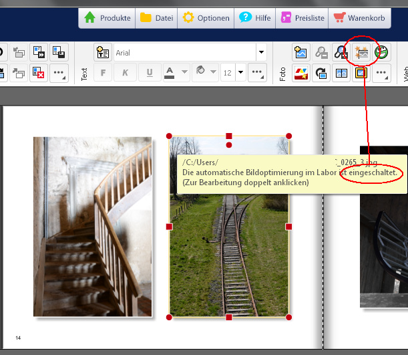Click the automatic image optimization icon
This screenshot has width=408, height=355.
pyautogui.click(x=363, y=52)
